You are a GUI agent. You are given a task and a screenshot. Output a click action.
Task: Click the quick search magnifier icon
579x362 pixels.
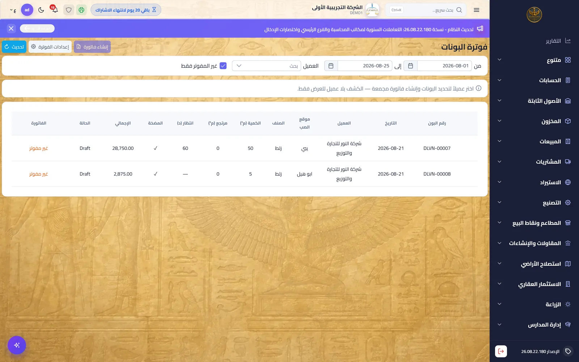point(459,10)
